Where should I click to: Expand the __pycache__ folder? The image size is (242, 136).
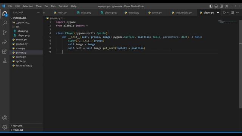(x=26, y=22)
